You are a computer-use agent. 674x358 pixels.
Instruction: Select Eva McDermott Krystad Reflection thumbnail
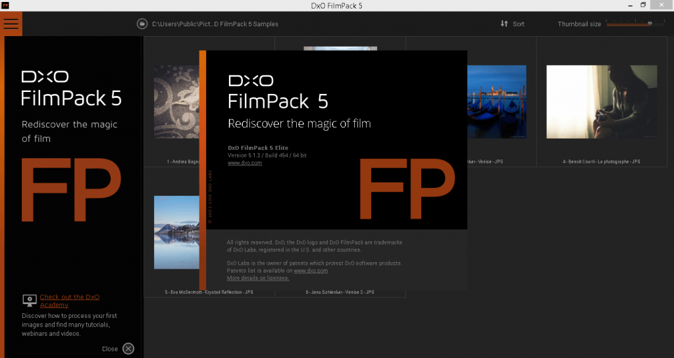[x=176, y=233]
